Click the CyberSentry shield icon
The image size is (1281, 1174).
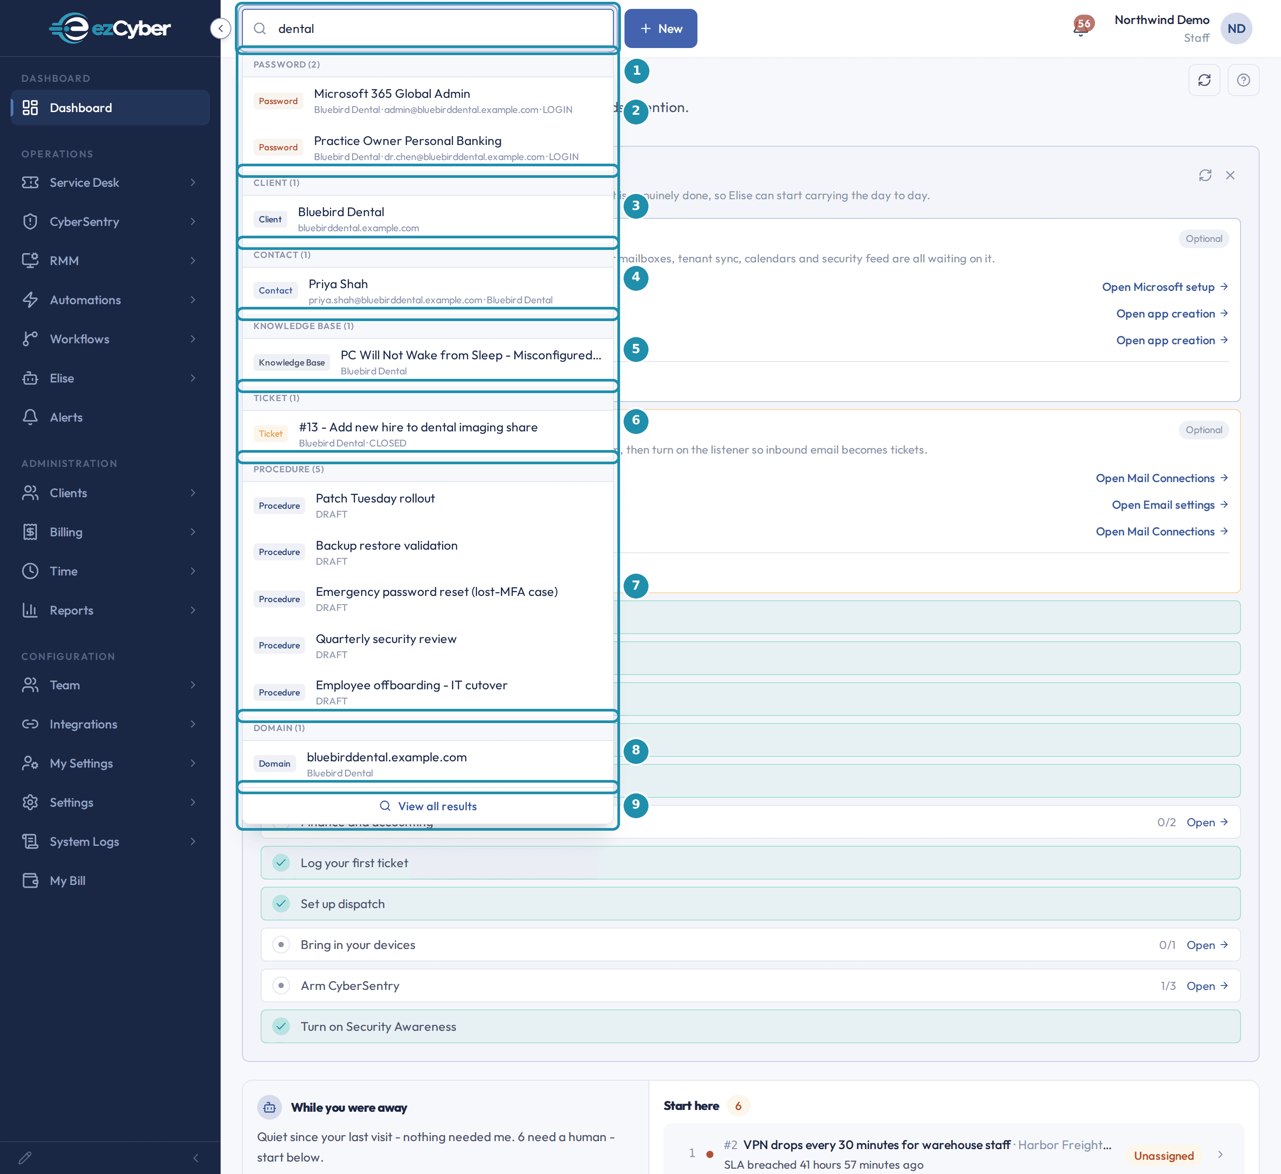(30, 222)
